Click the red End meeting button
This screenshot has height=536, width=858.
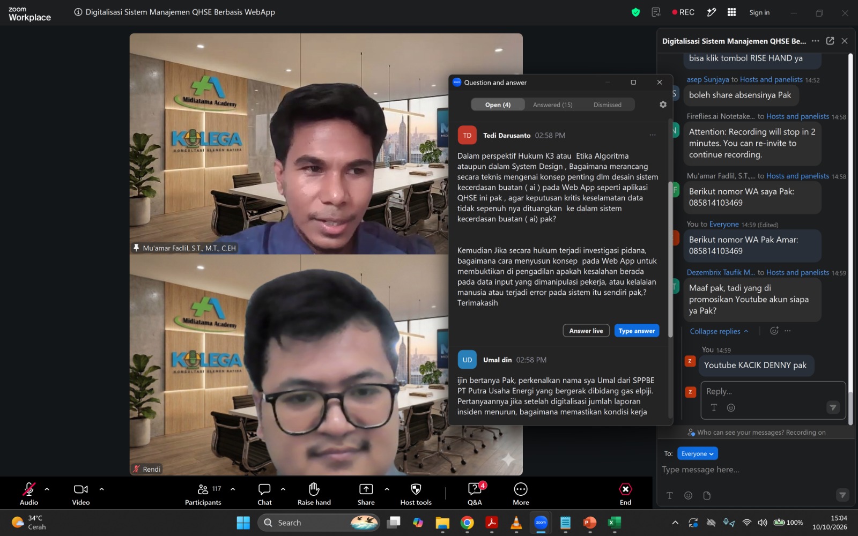625,493
